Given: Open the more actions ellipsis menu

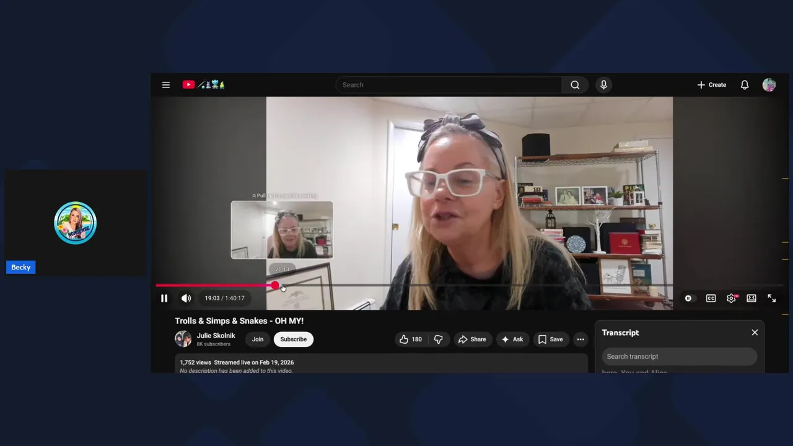Looking at the screenshot, I should (x=580, y=339).
